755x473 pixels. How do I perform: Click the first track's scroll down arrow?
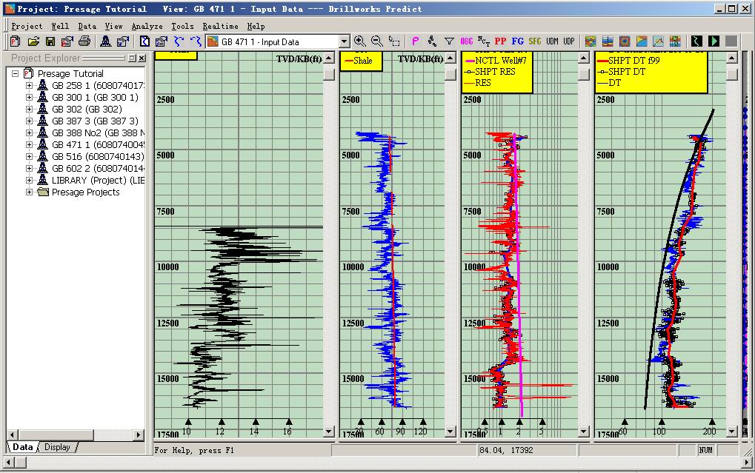point(329,431)
